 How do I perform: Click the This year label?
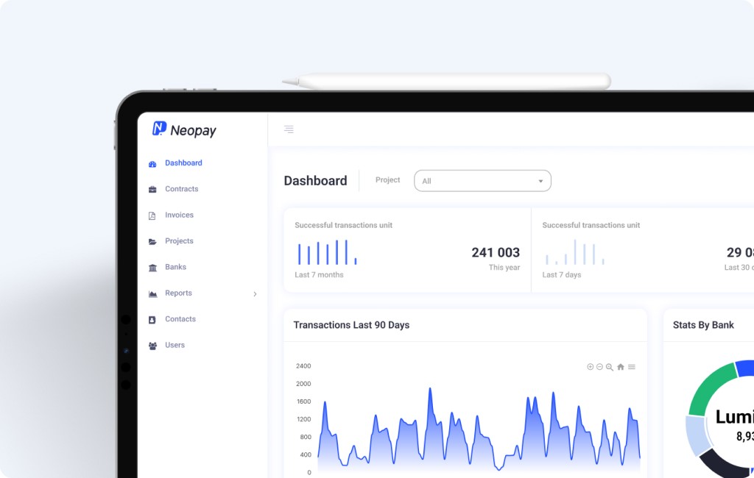click(x=504, y=268)
